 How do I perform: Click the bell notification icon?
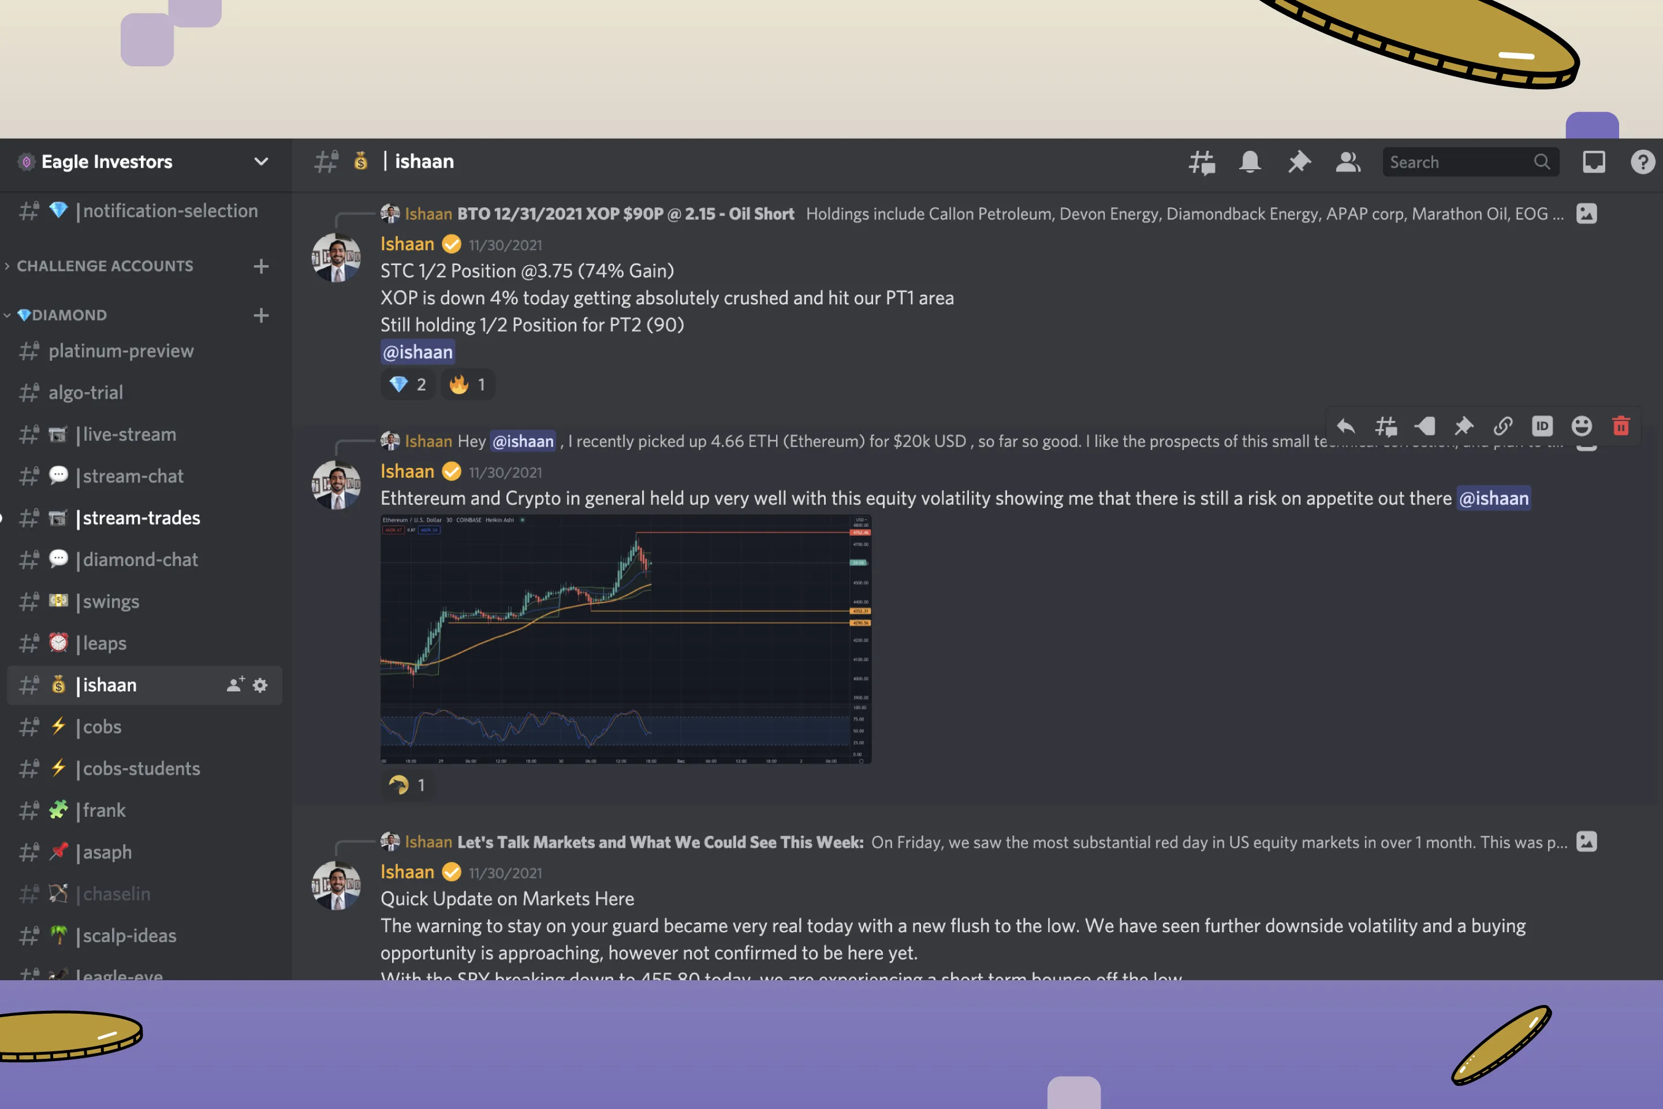click(x=1248, y=162)
